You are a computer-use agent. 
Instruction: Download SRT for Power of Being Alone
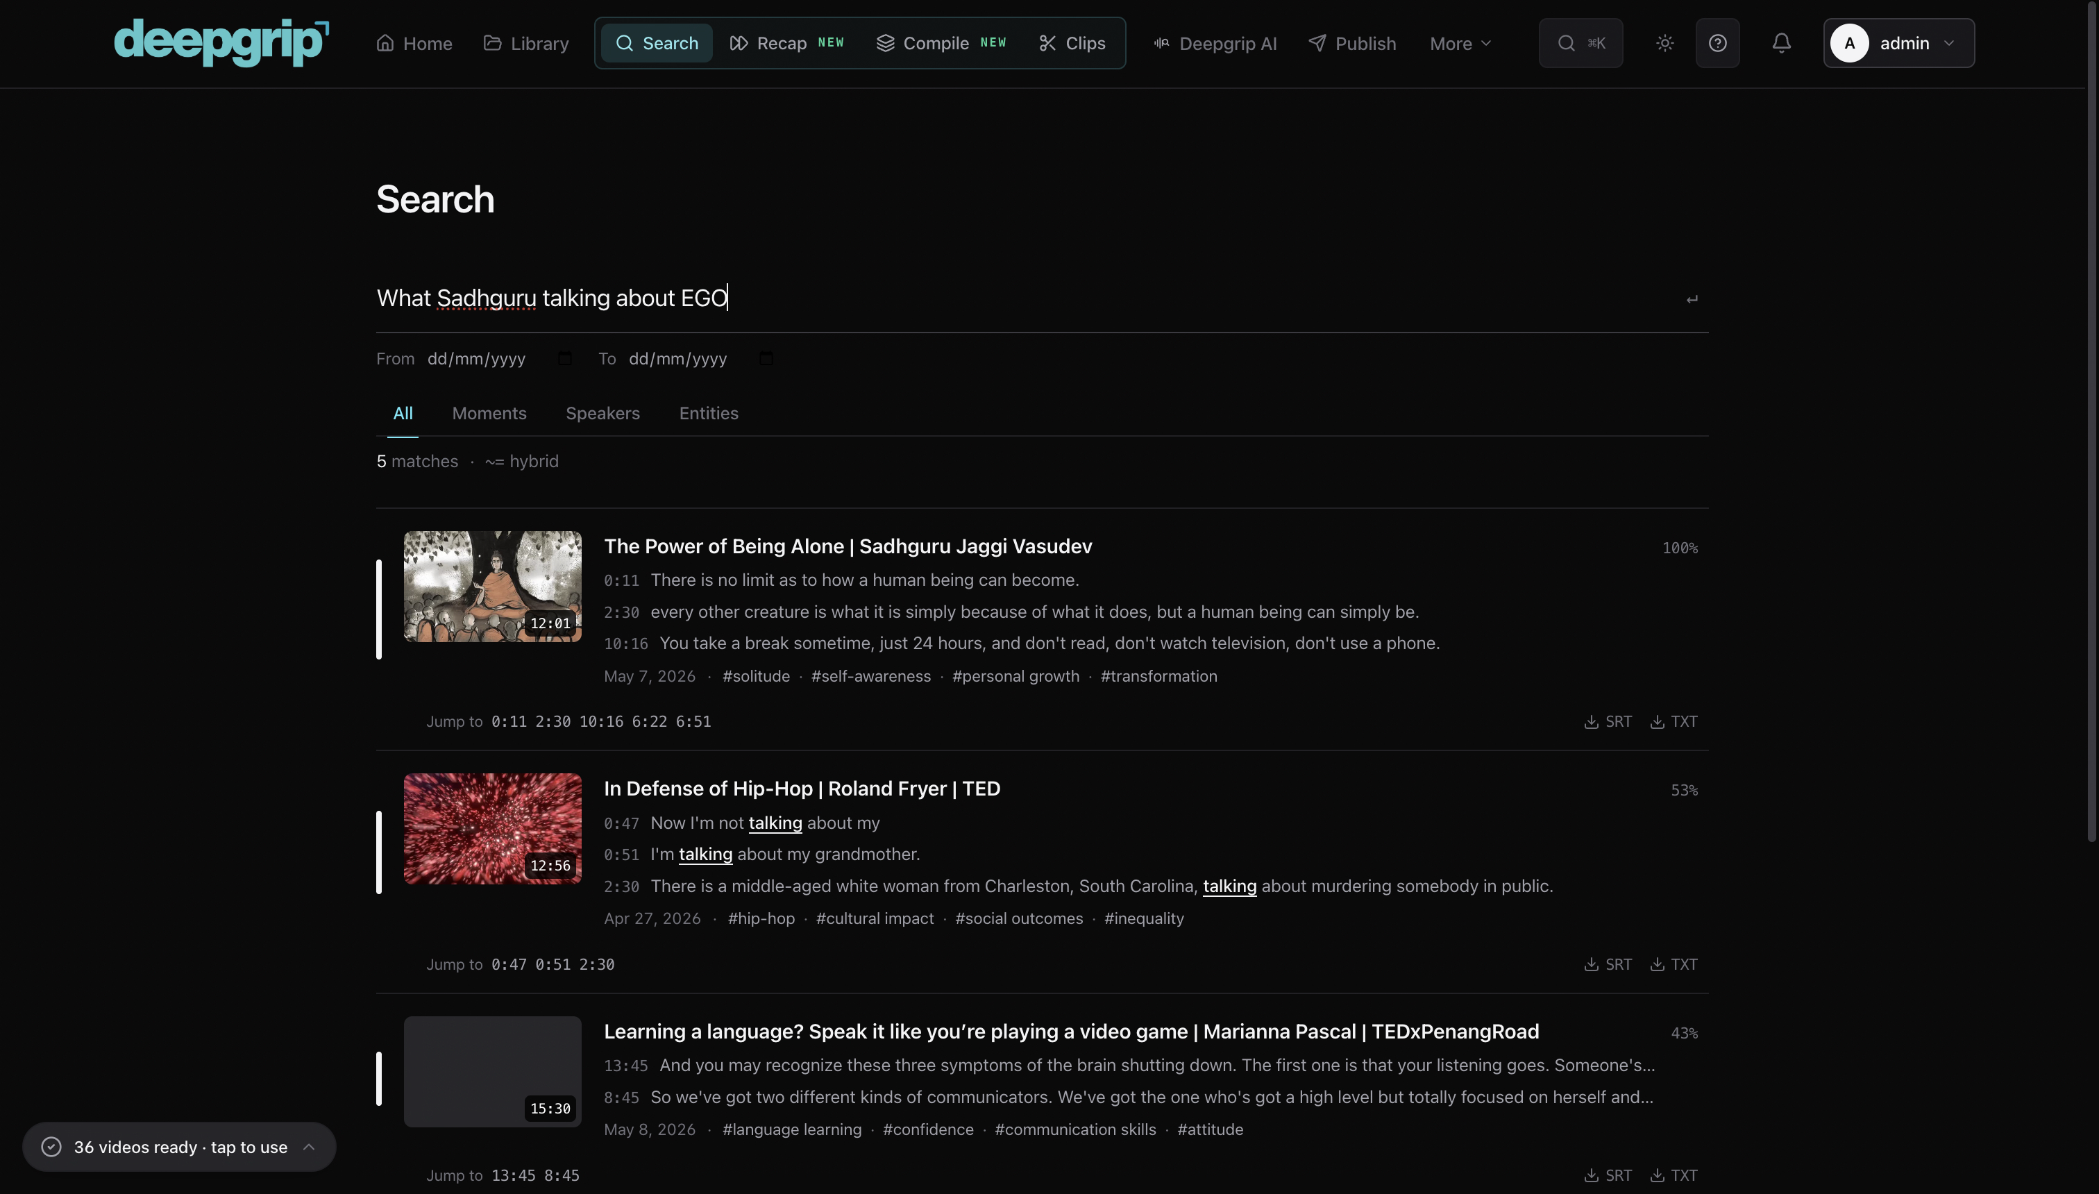pos(1608,722)
